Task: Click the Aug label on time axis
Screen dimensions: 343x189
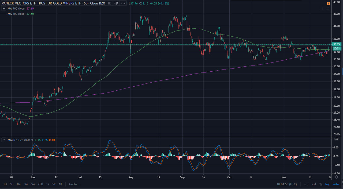Action: (x=131, y=177)
